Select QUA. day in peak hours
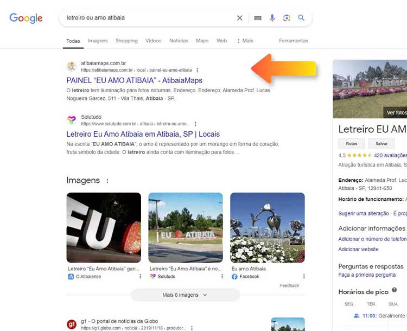 point(393,304)
